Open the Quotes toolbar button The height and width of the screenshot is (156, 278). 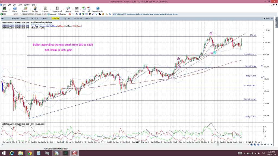(4, 9)
